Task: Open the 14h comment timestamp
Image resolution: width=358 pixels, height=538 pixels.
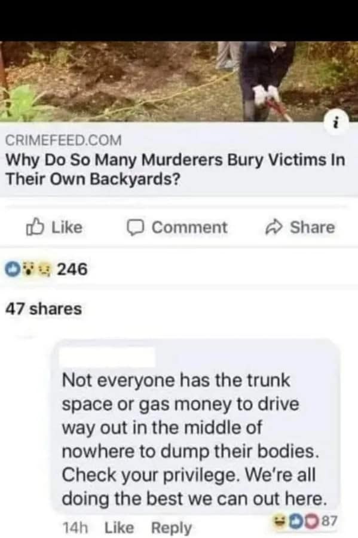Action: coord(75,528)
